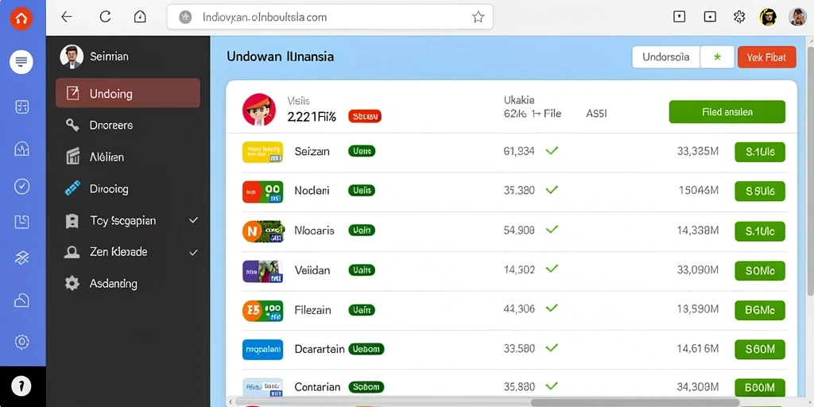Toggle the green check in the Contarian row
The height and width of the screenshot is (407, 814).
552,386
